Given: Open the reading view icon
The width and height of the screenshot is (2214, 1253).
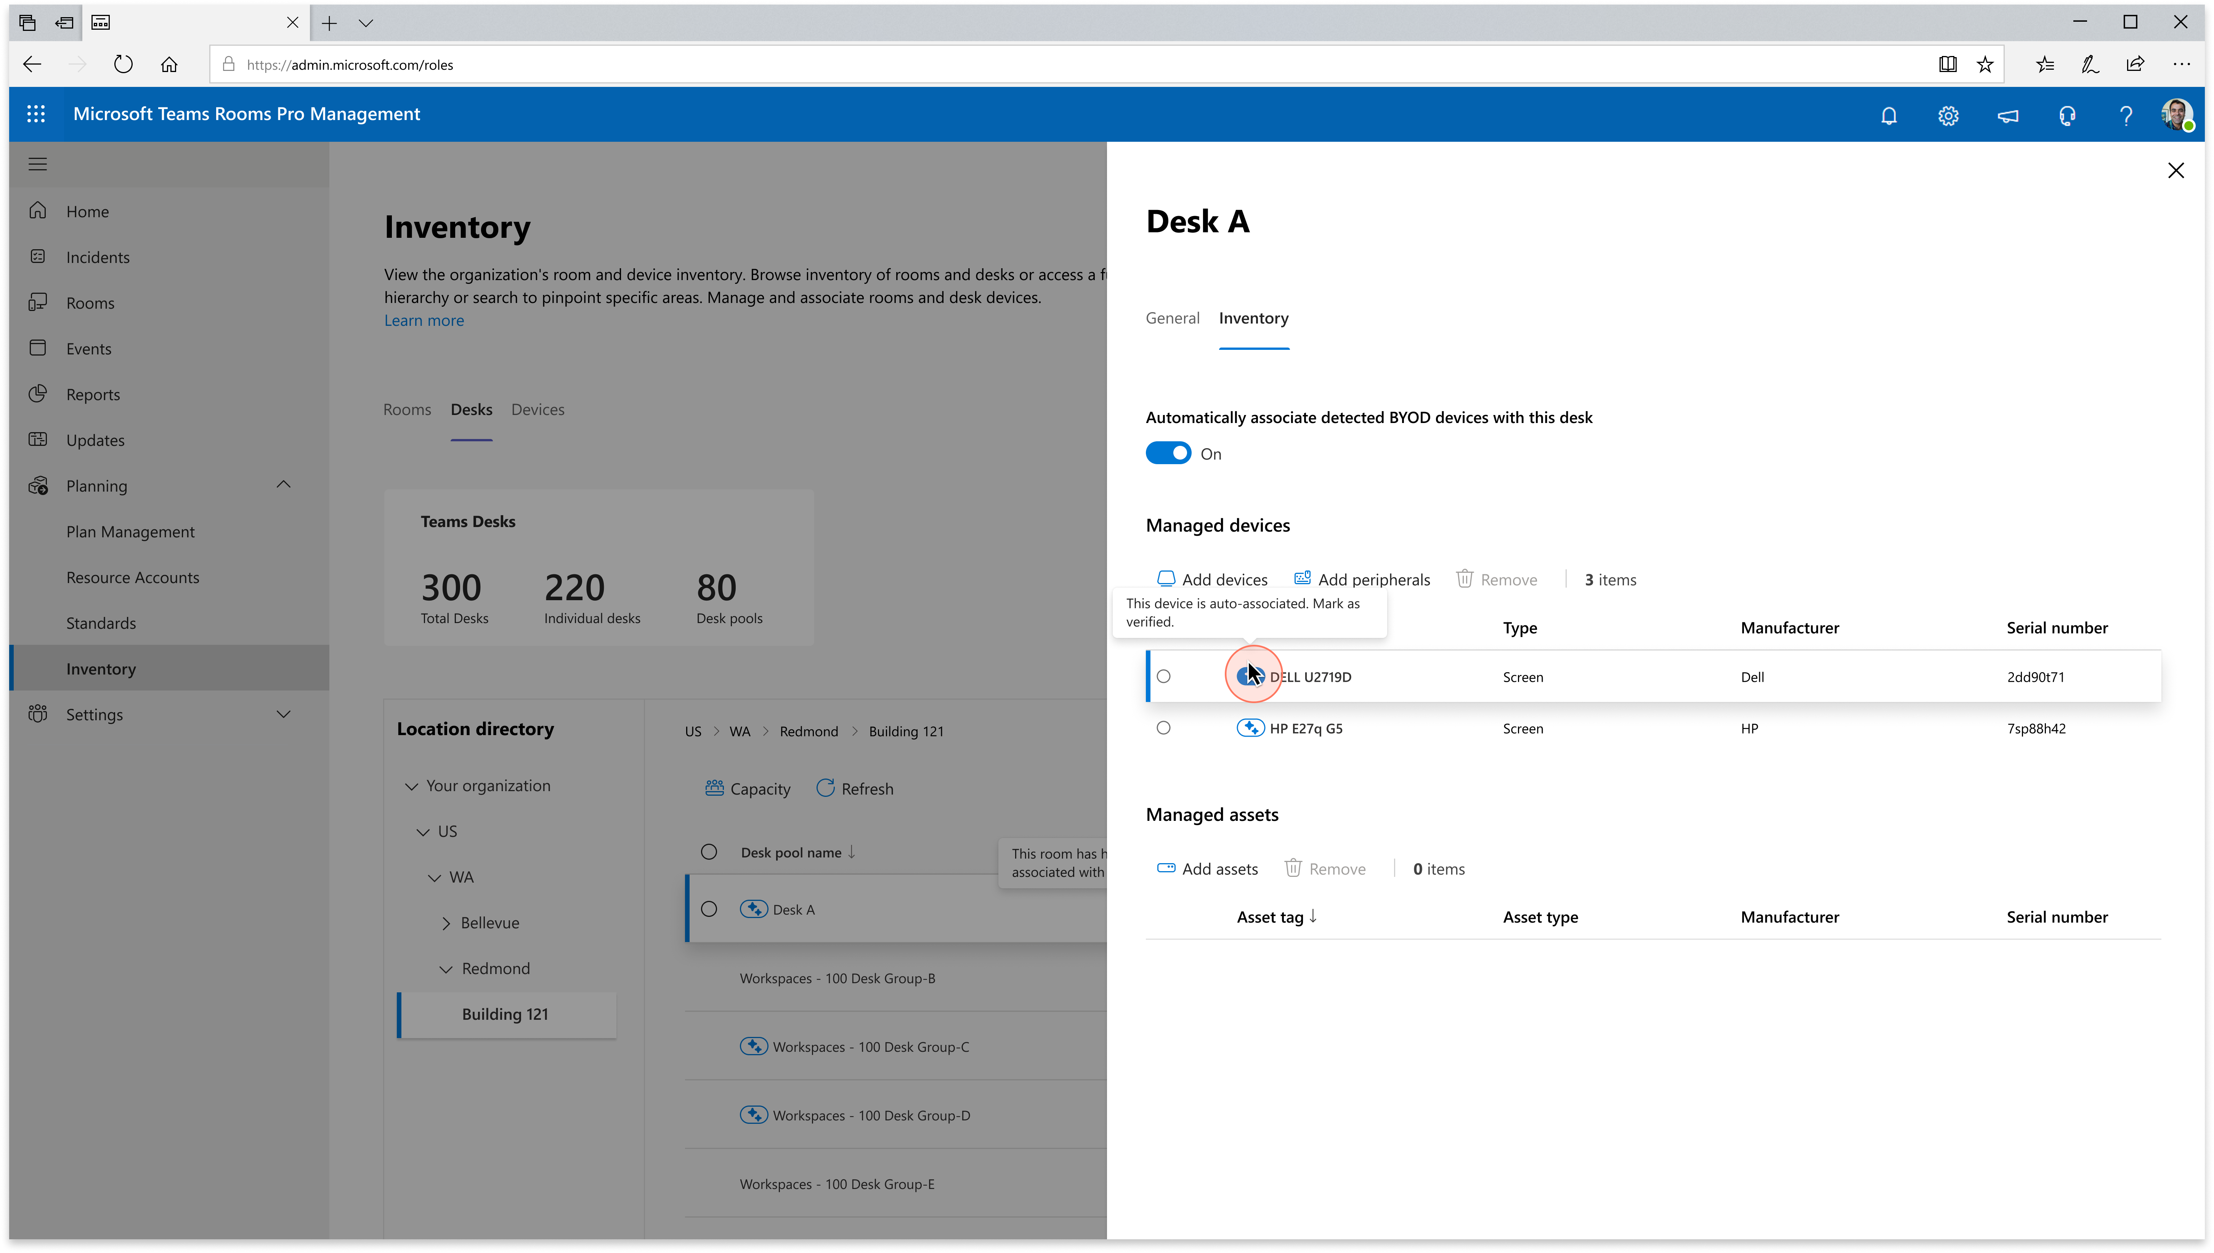Looking at the screenshot, I should (x=1947, y=64).
